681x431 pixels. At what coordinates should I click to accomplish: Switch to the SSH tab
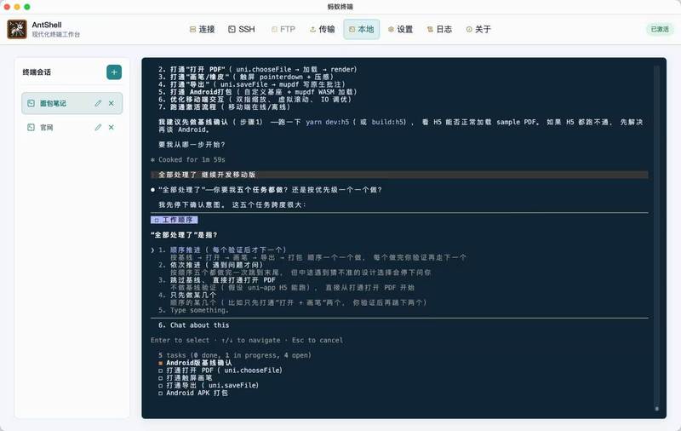(x=242, y=29)
